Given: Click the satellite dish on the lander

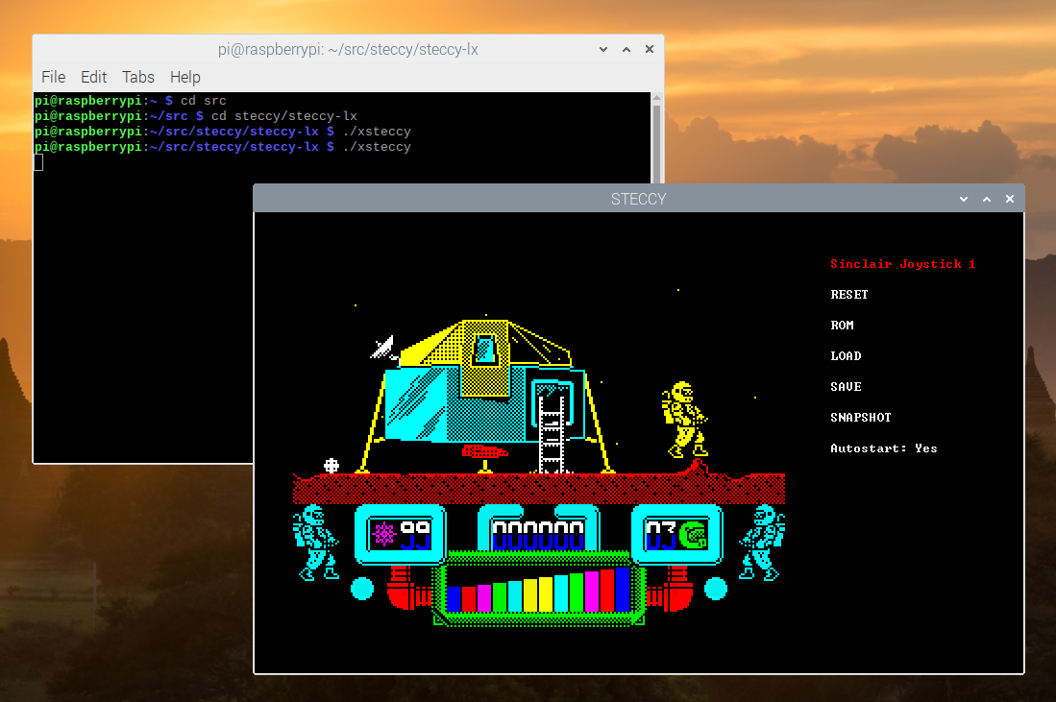Looking at the screenshot, I should point(384,348).
